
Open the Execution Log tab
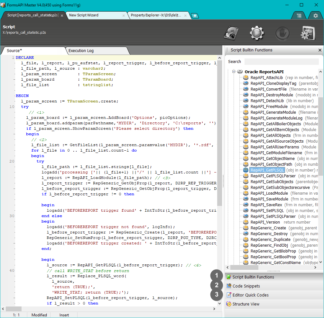pos(97,51)
